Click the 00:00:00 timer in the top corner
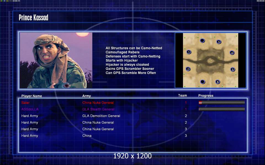The height and width of the screenshot is (165, 265). (260, 1)
